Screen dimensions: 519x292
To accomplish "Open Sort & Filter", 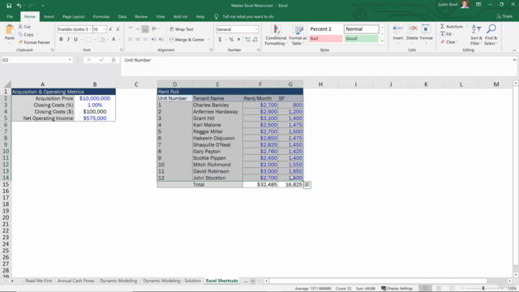I will pyautogui.click(x=476, y=35).
